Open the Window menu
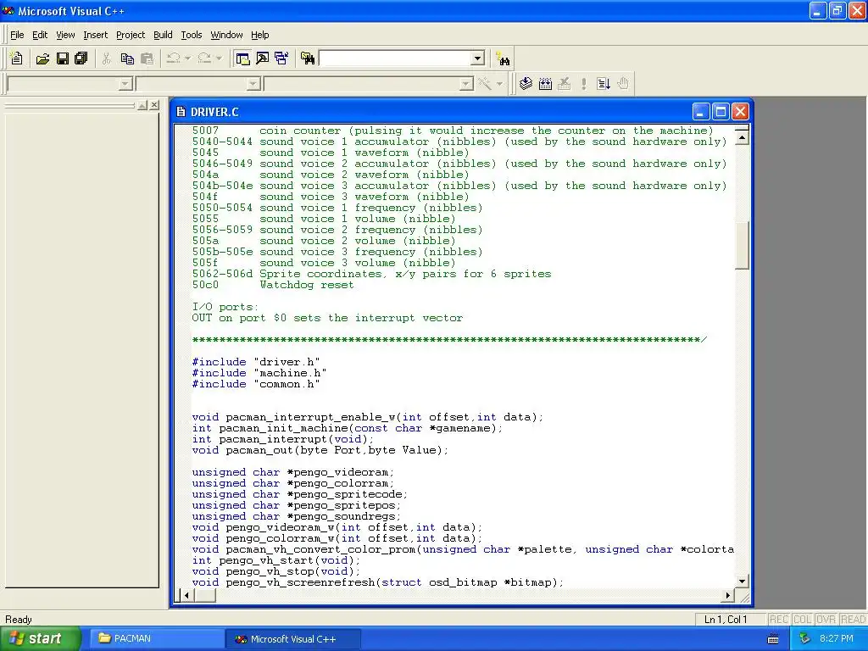Viewport: 868px width, 651px height. [226, 35]
